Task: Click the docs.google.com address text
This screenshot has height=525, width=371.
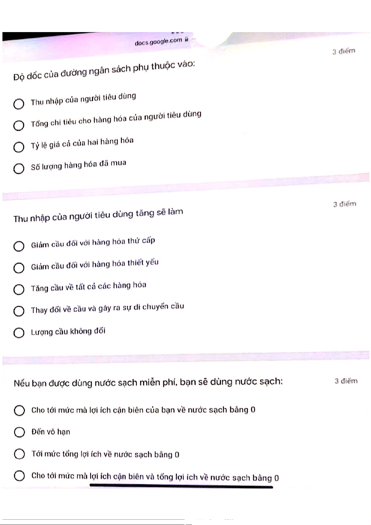Action: [x=158, y=41]
